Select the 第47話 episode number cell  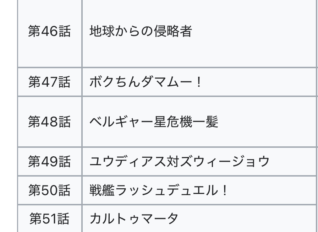[49, 83]
